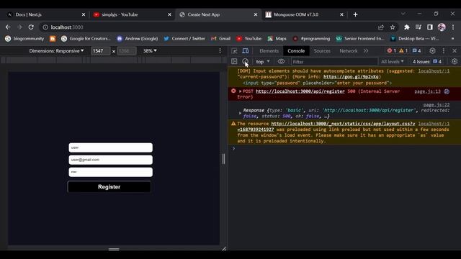This screenshot has height=259, width=461.
Task: Open page.js:22 source link
Action: [437, 104]
